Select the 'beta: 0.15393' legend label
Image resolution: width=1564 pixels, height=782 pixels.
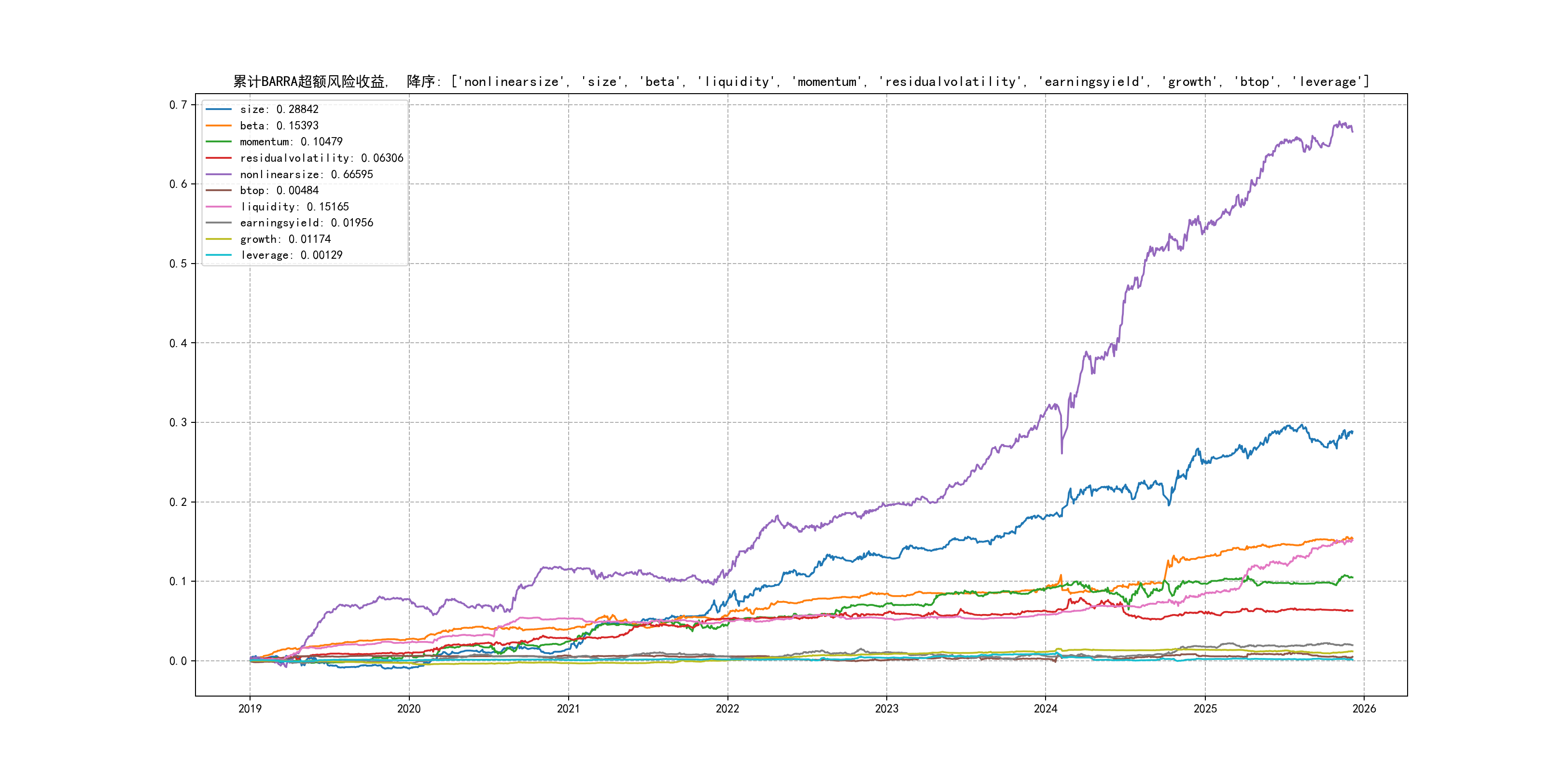pyautogui.click(x=279, y=126)
